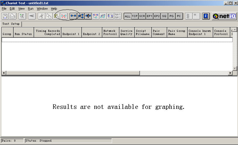Click the scissors Cut icon
The width and height of the screenshot is (238, 145).
pyautogui.click(x=42, y=16)
